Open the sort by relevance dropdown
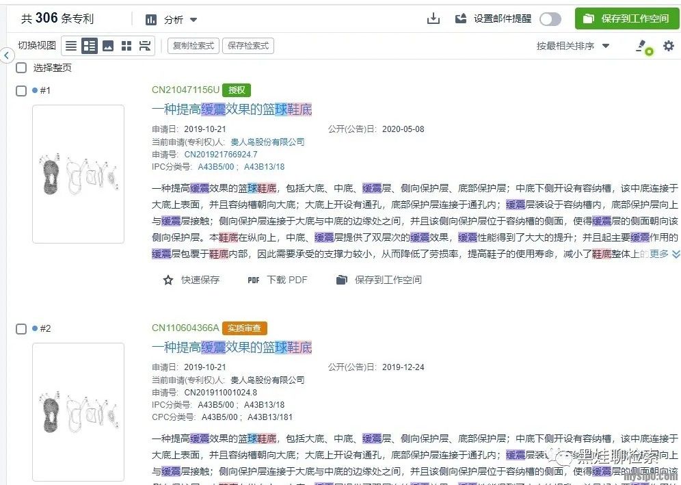This screenshot has width=681, height=485. (x=574, y=46)
